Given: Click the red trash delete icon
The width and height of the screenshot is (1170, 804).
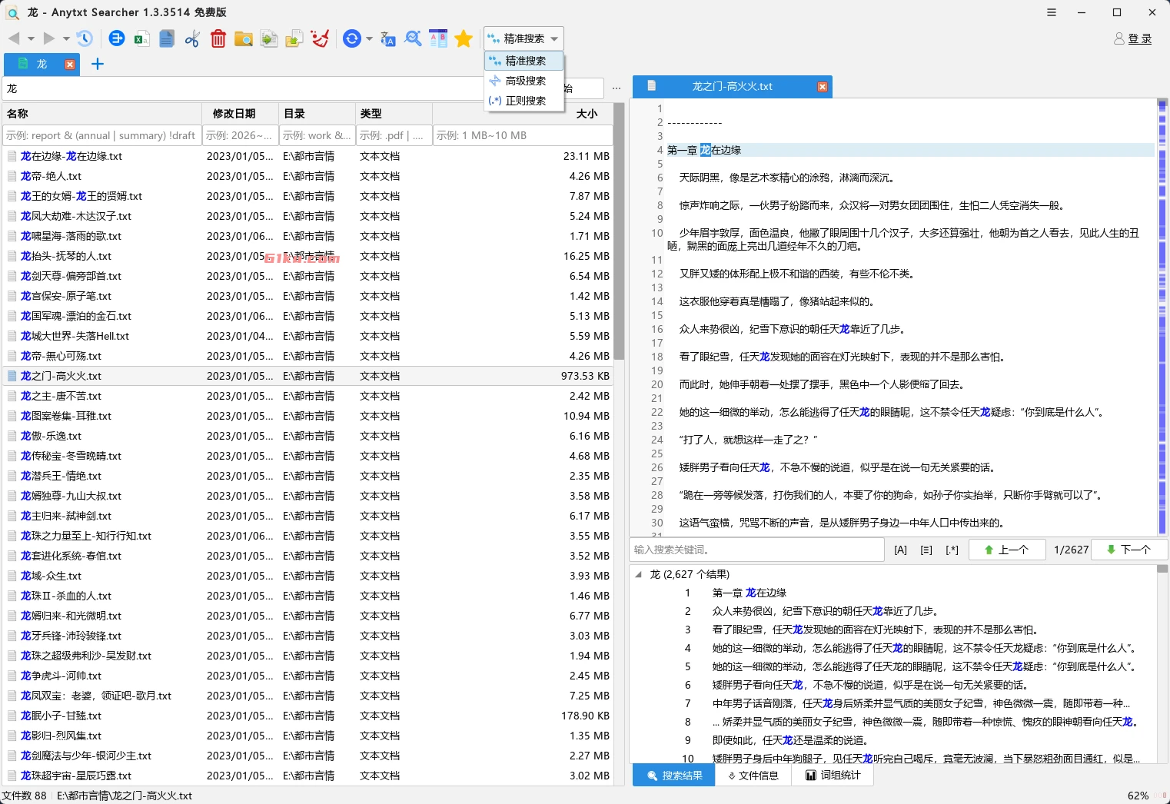Looking at the screenshot, I should point(218,38).
